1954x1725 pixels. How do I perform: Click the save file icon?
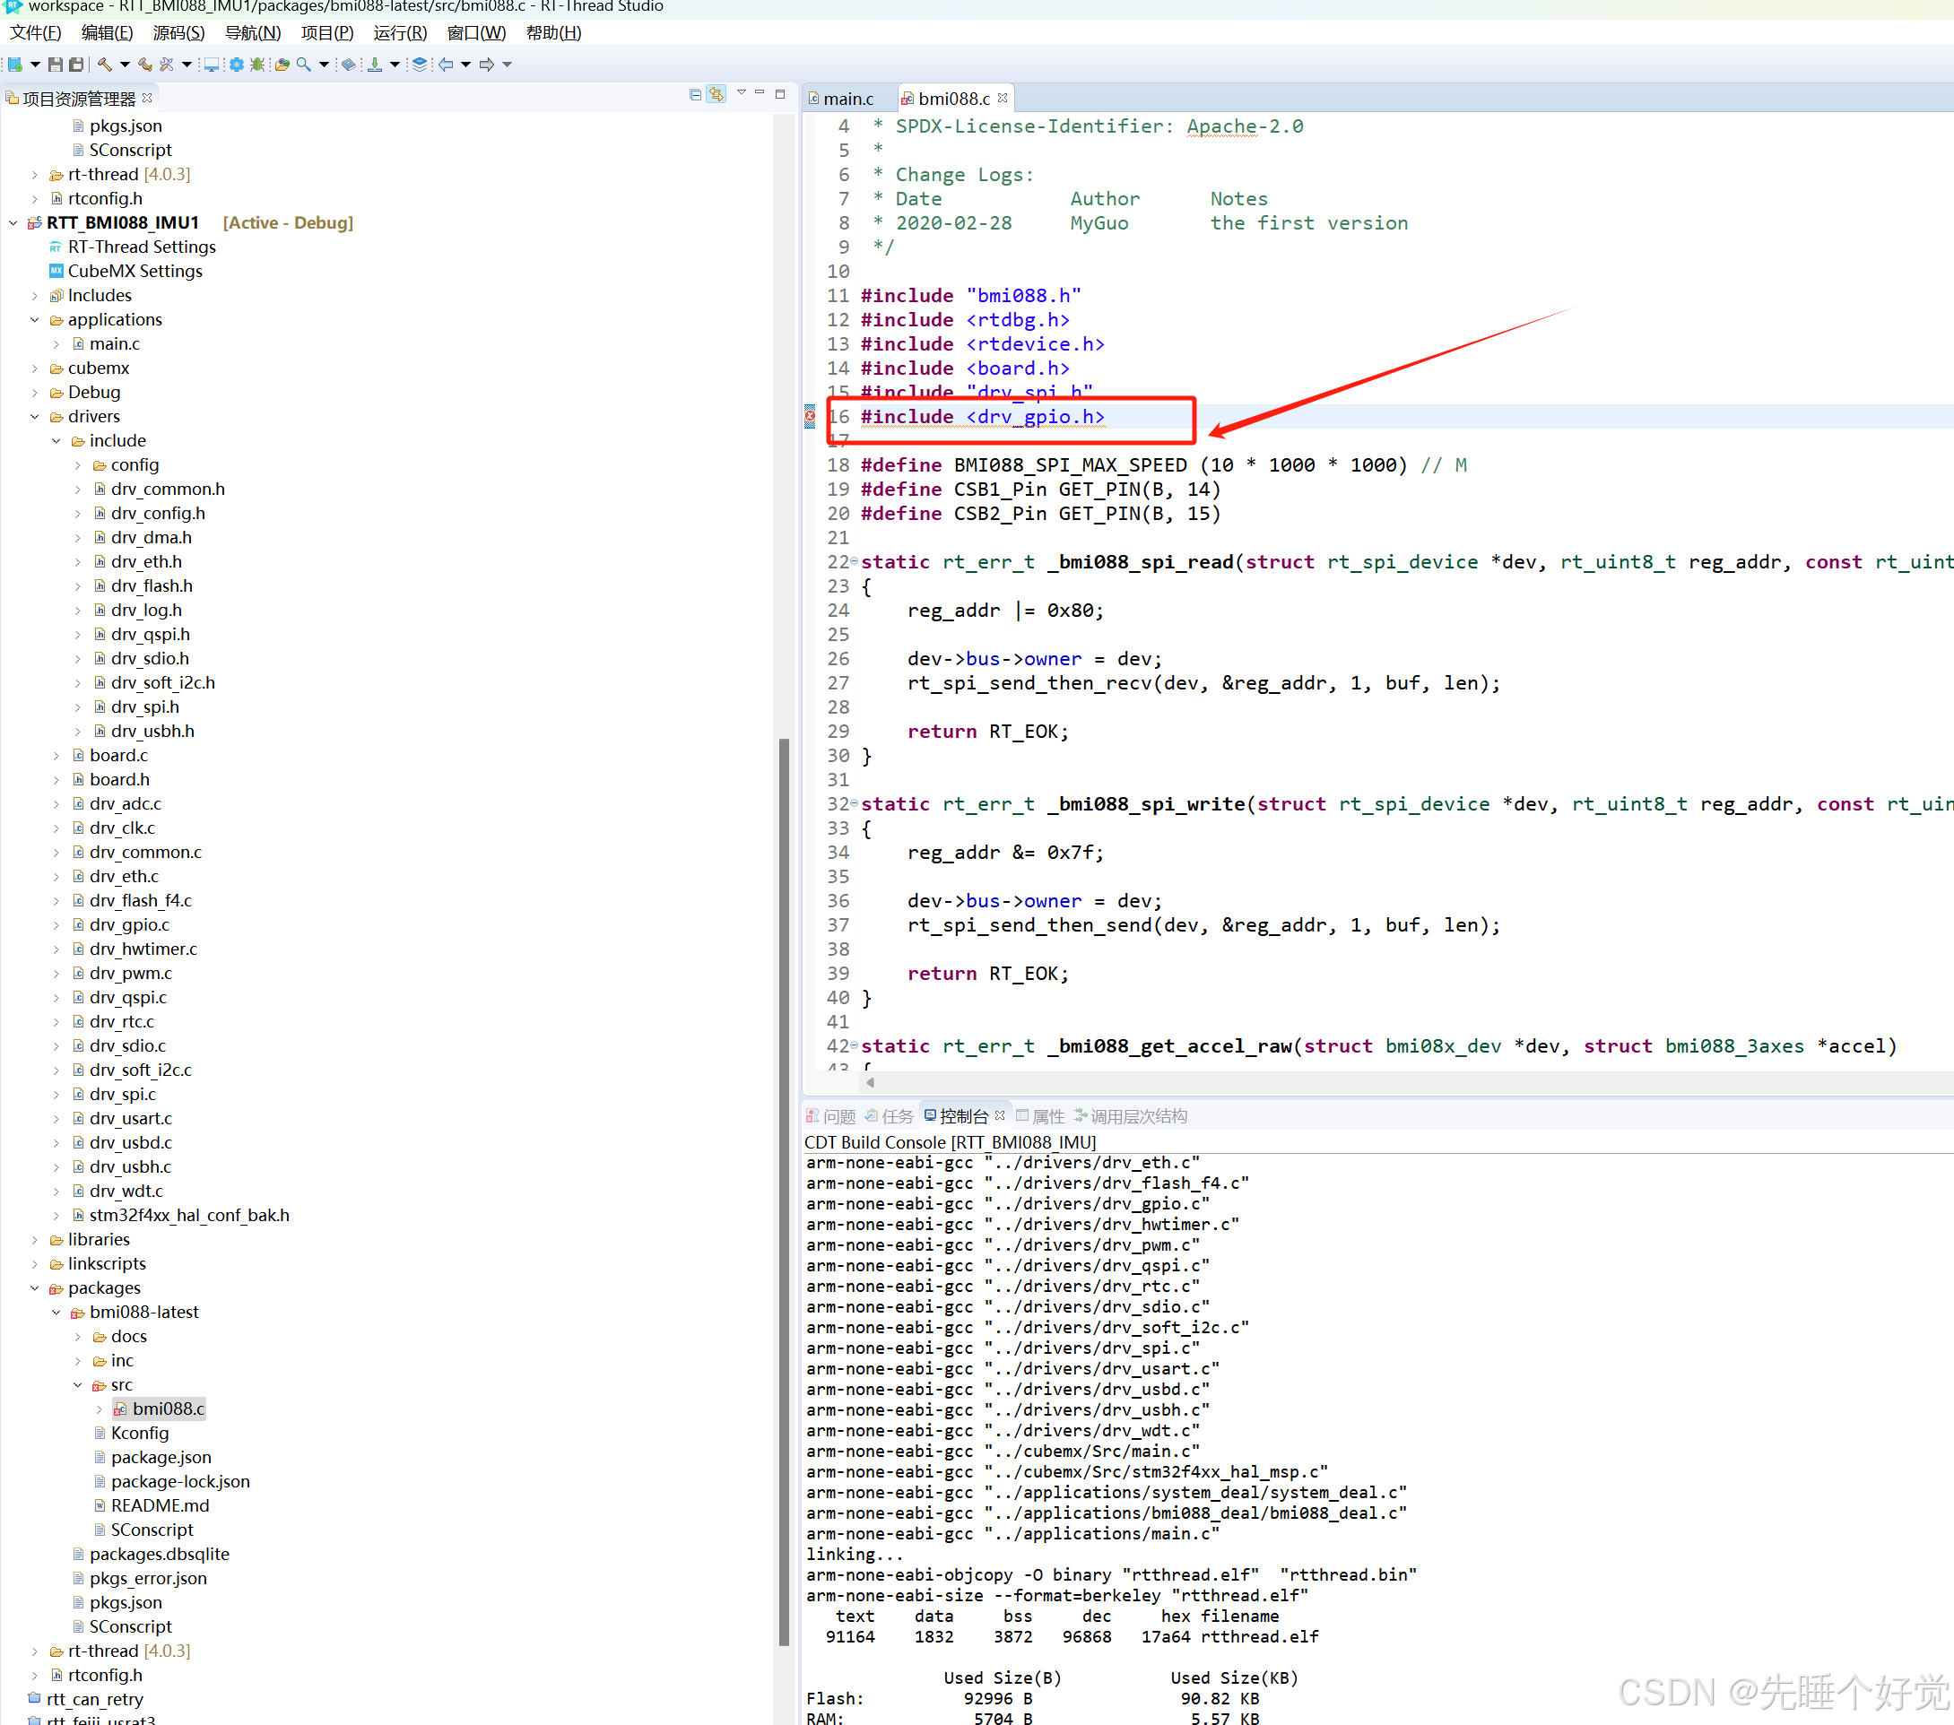pos(56,64)
